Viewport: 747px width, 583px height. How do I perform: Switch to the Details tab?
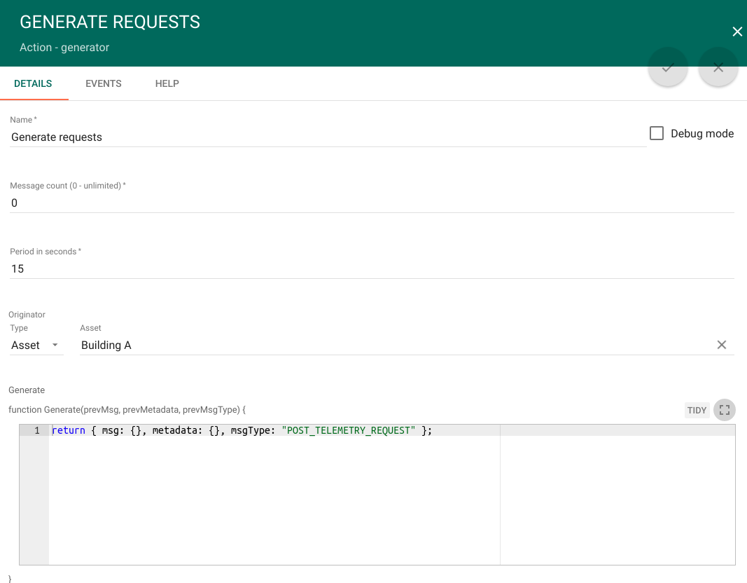coord(33,83)
